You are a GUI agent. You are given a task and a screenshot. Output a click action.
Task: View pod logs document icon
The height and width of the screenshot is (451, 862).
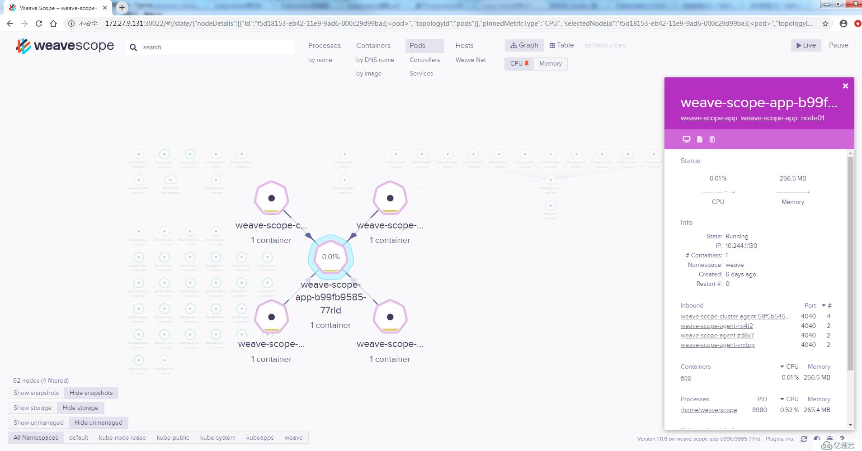coord(700,139)
